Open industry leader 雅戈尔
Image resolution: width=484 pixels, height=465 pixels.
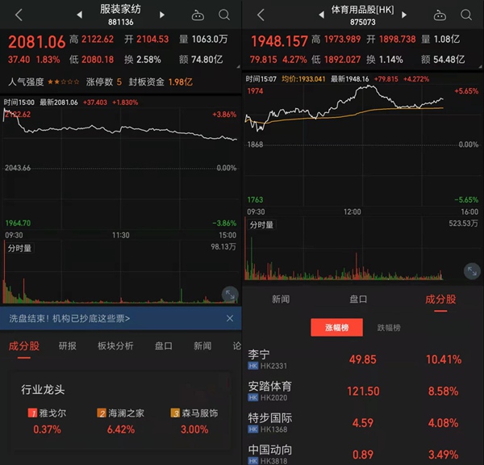point(47,421)
